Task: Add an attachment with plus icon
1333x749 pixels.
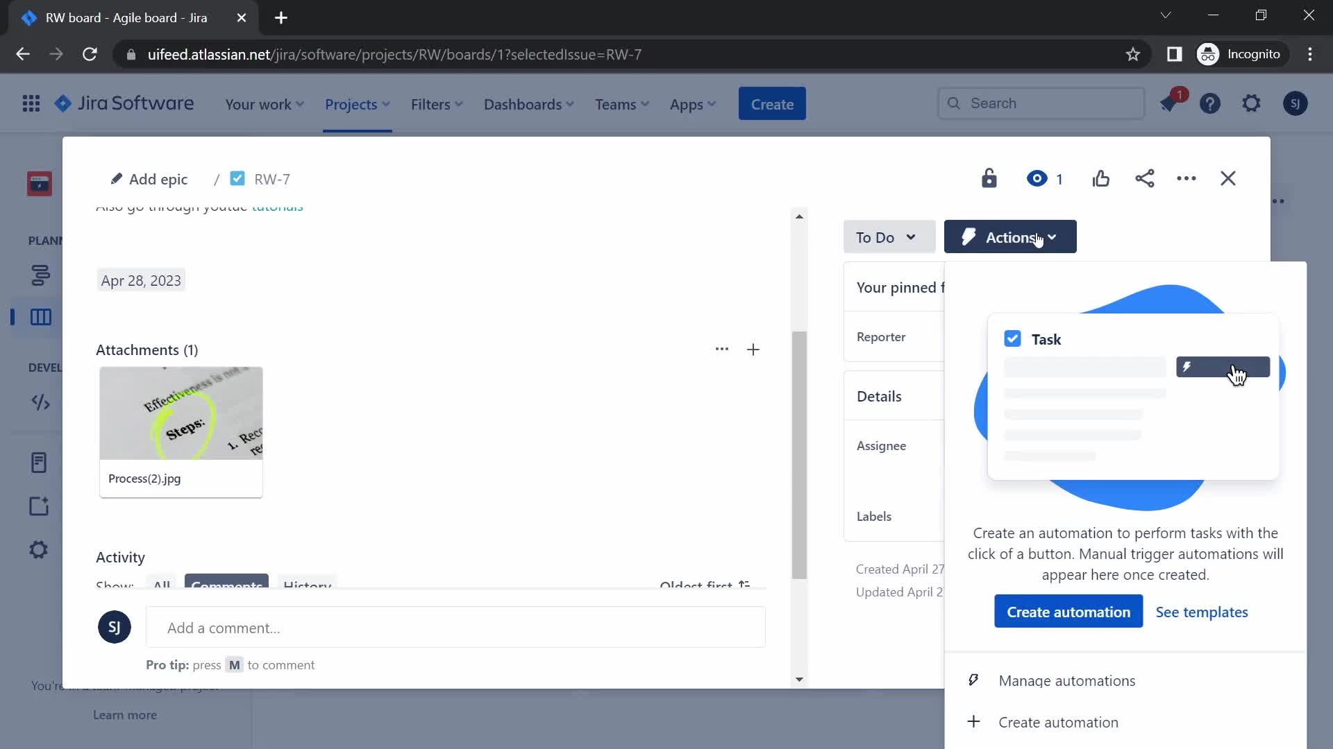Action: [753, 350]
